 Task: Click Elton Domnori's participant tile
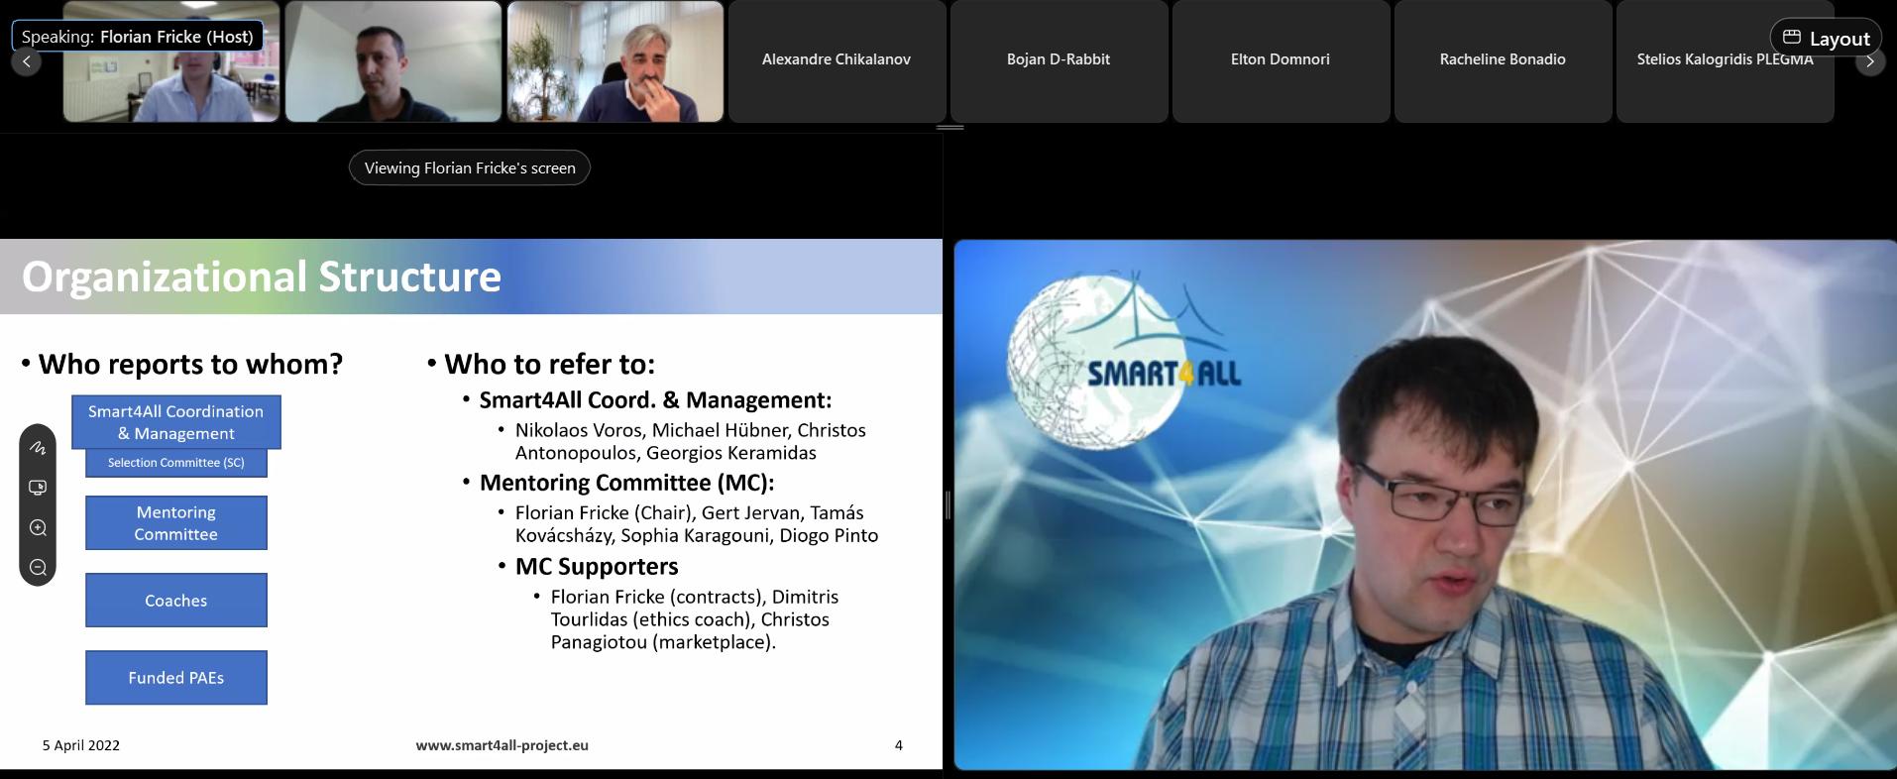point(1281,61)
